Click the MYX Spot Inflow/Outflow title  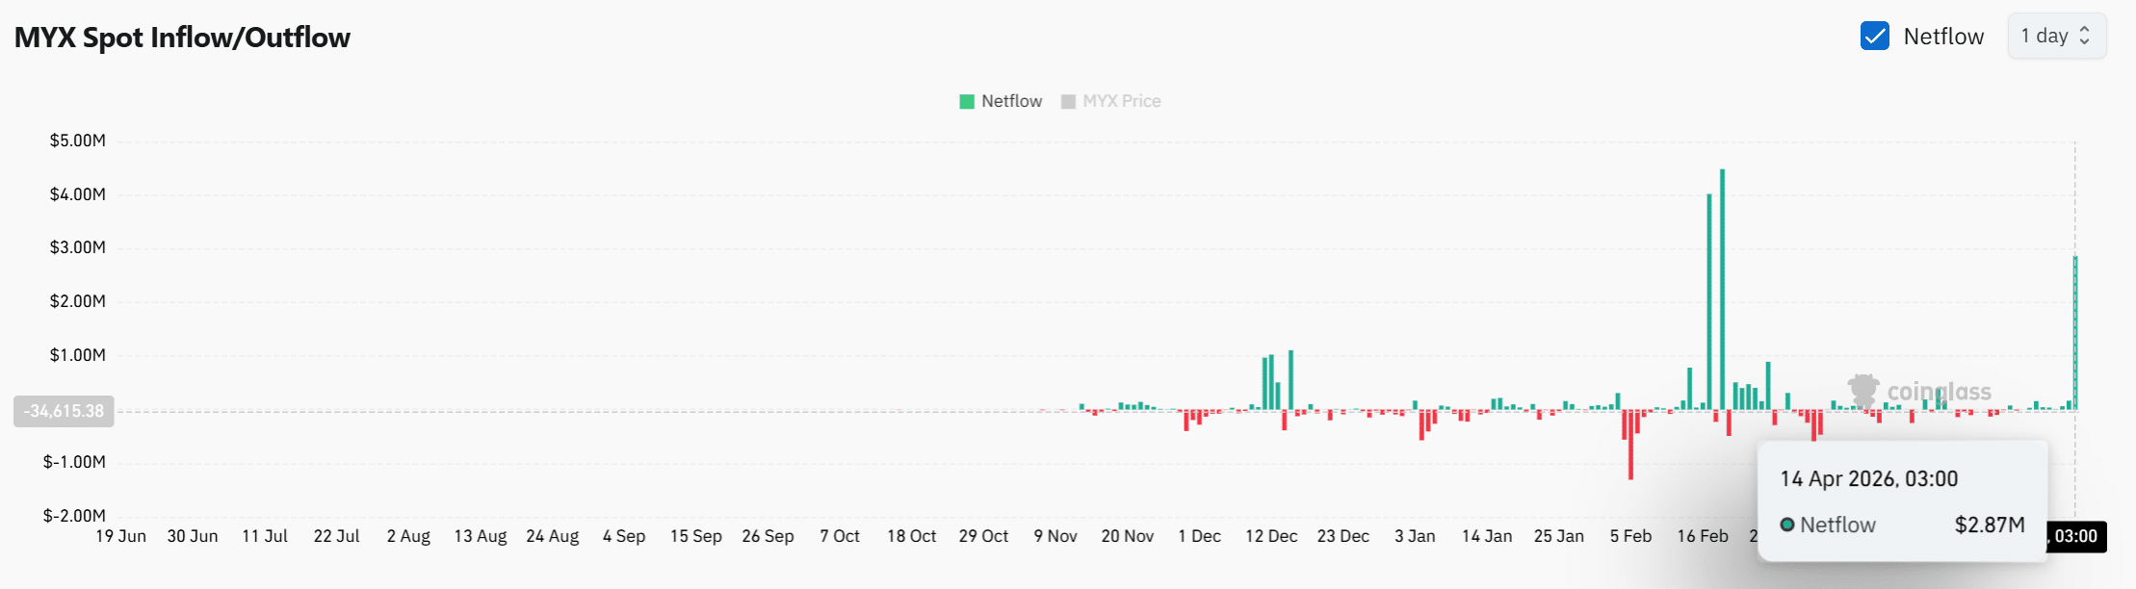(x=182, y=38)
